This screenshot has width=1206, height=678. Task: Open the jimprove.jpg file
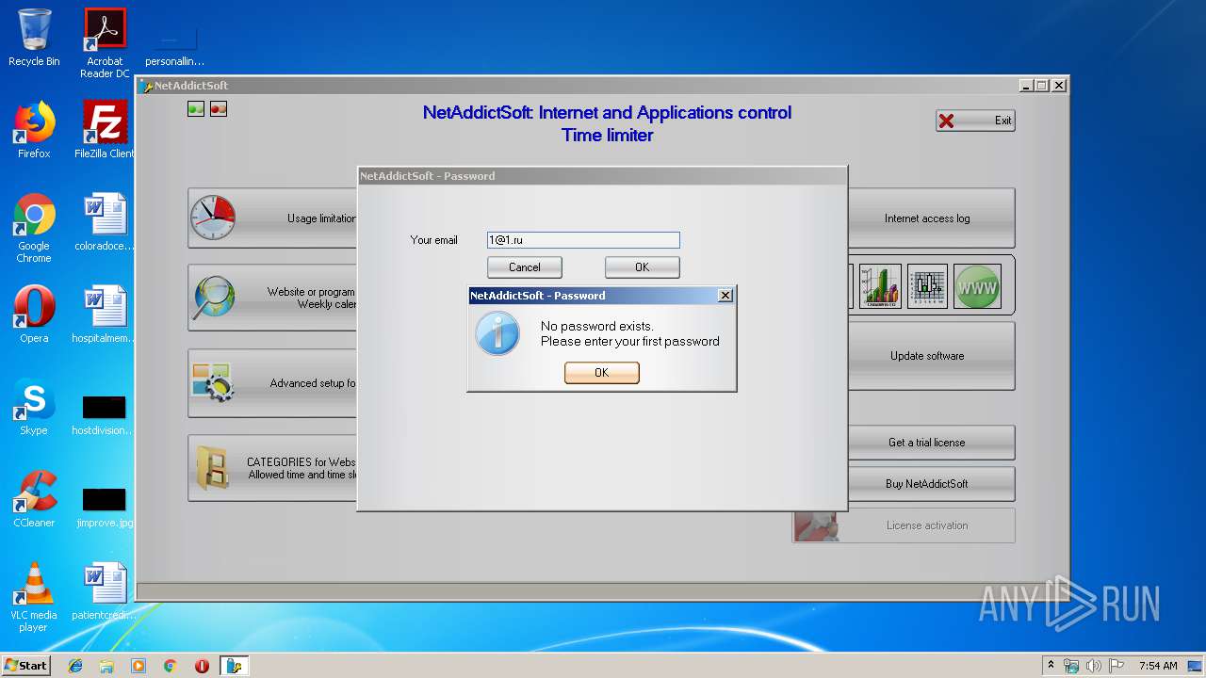[105, 507]
